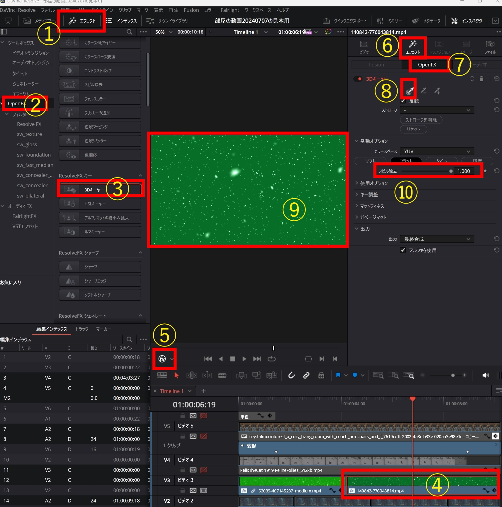502x507 pixels.
Task: Open the viewer zoom 50% dropdown
Action: coord(164,32)
